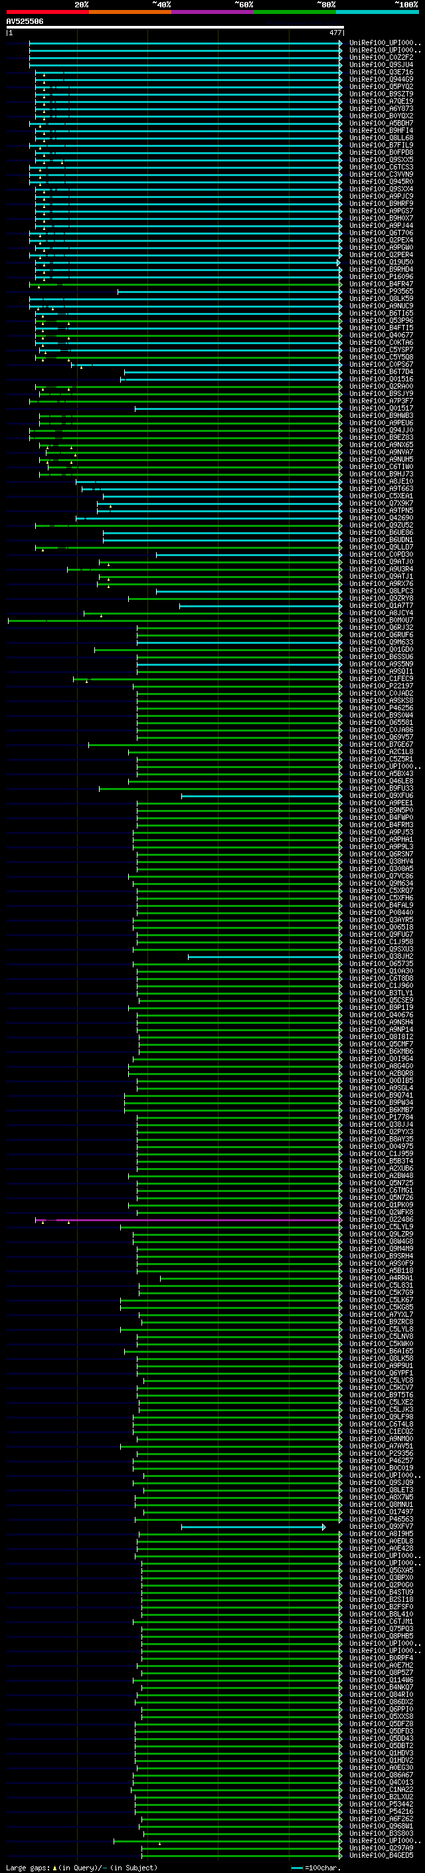This screenshot has height=1873, width=425.
Task: Click the Large gaps legend text
Action: pos(82,1867)
